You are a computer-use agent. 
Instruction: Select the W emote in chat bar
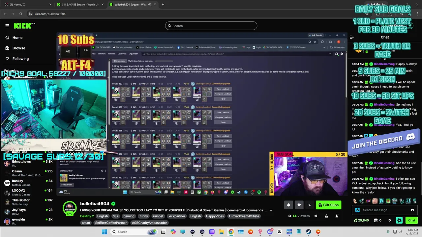point(381,201)
